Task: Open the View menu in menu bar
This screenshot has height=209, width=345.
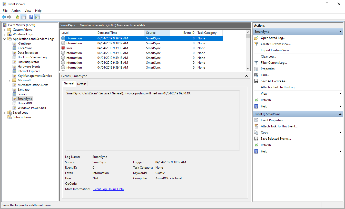Action: click(28, 11)
